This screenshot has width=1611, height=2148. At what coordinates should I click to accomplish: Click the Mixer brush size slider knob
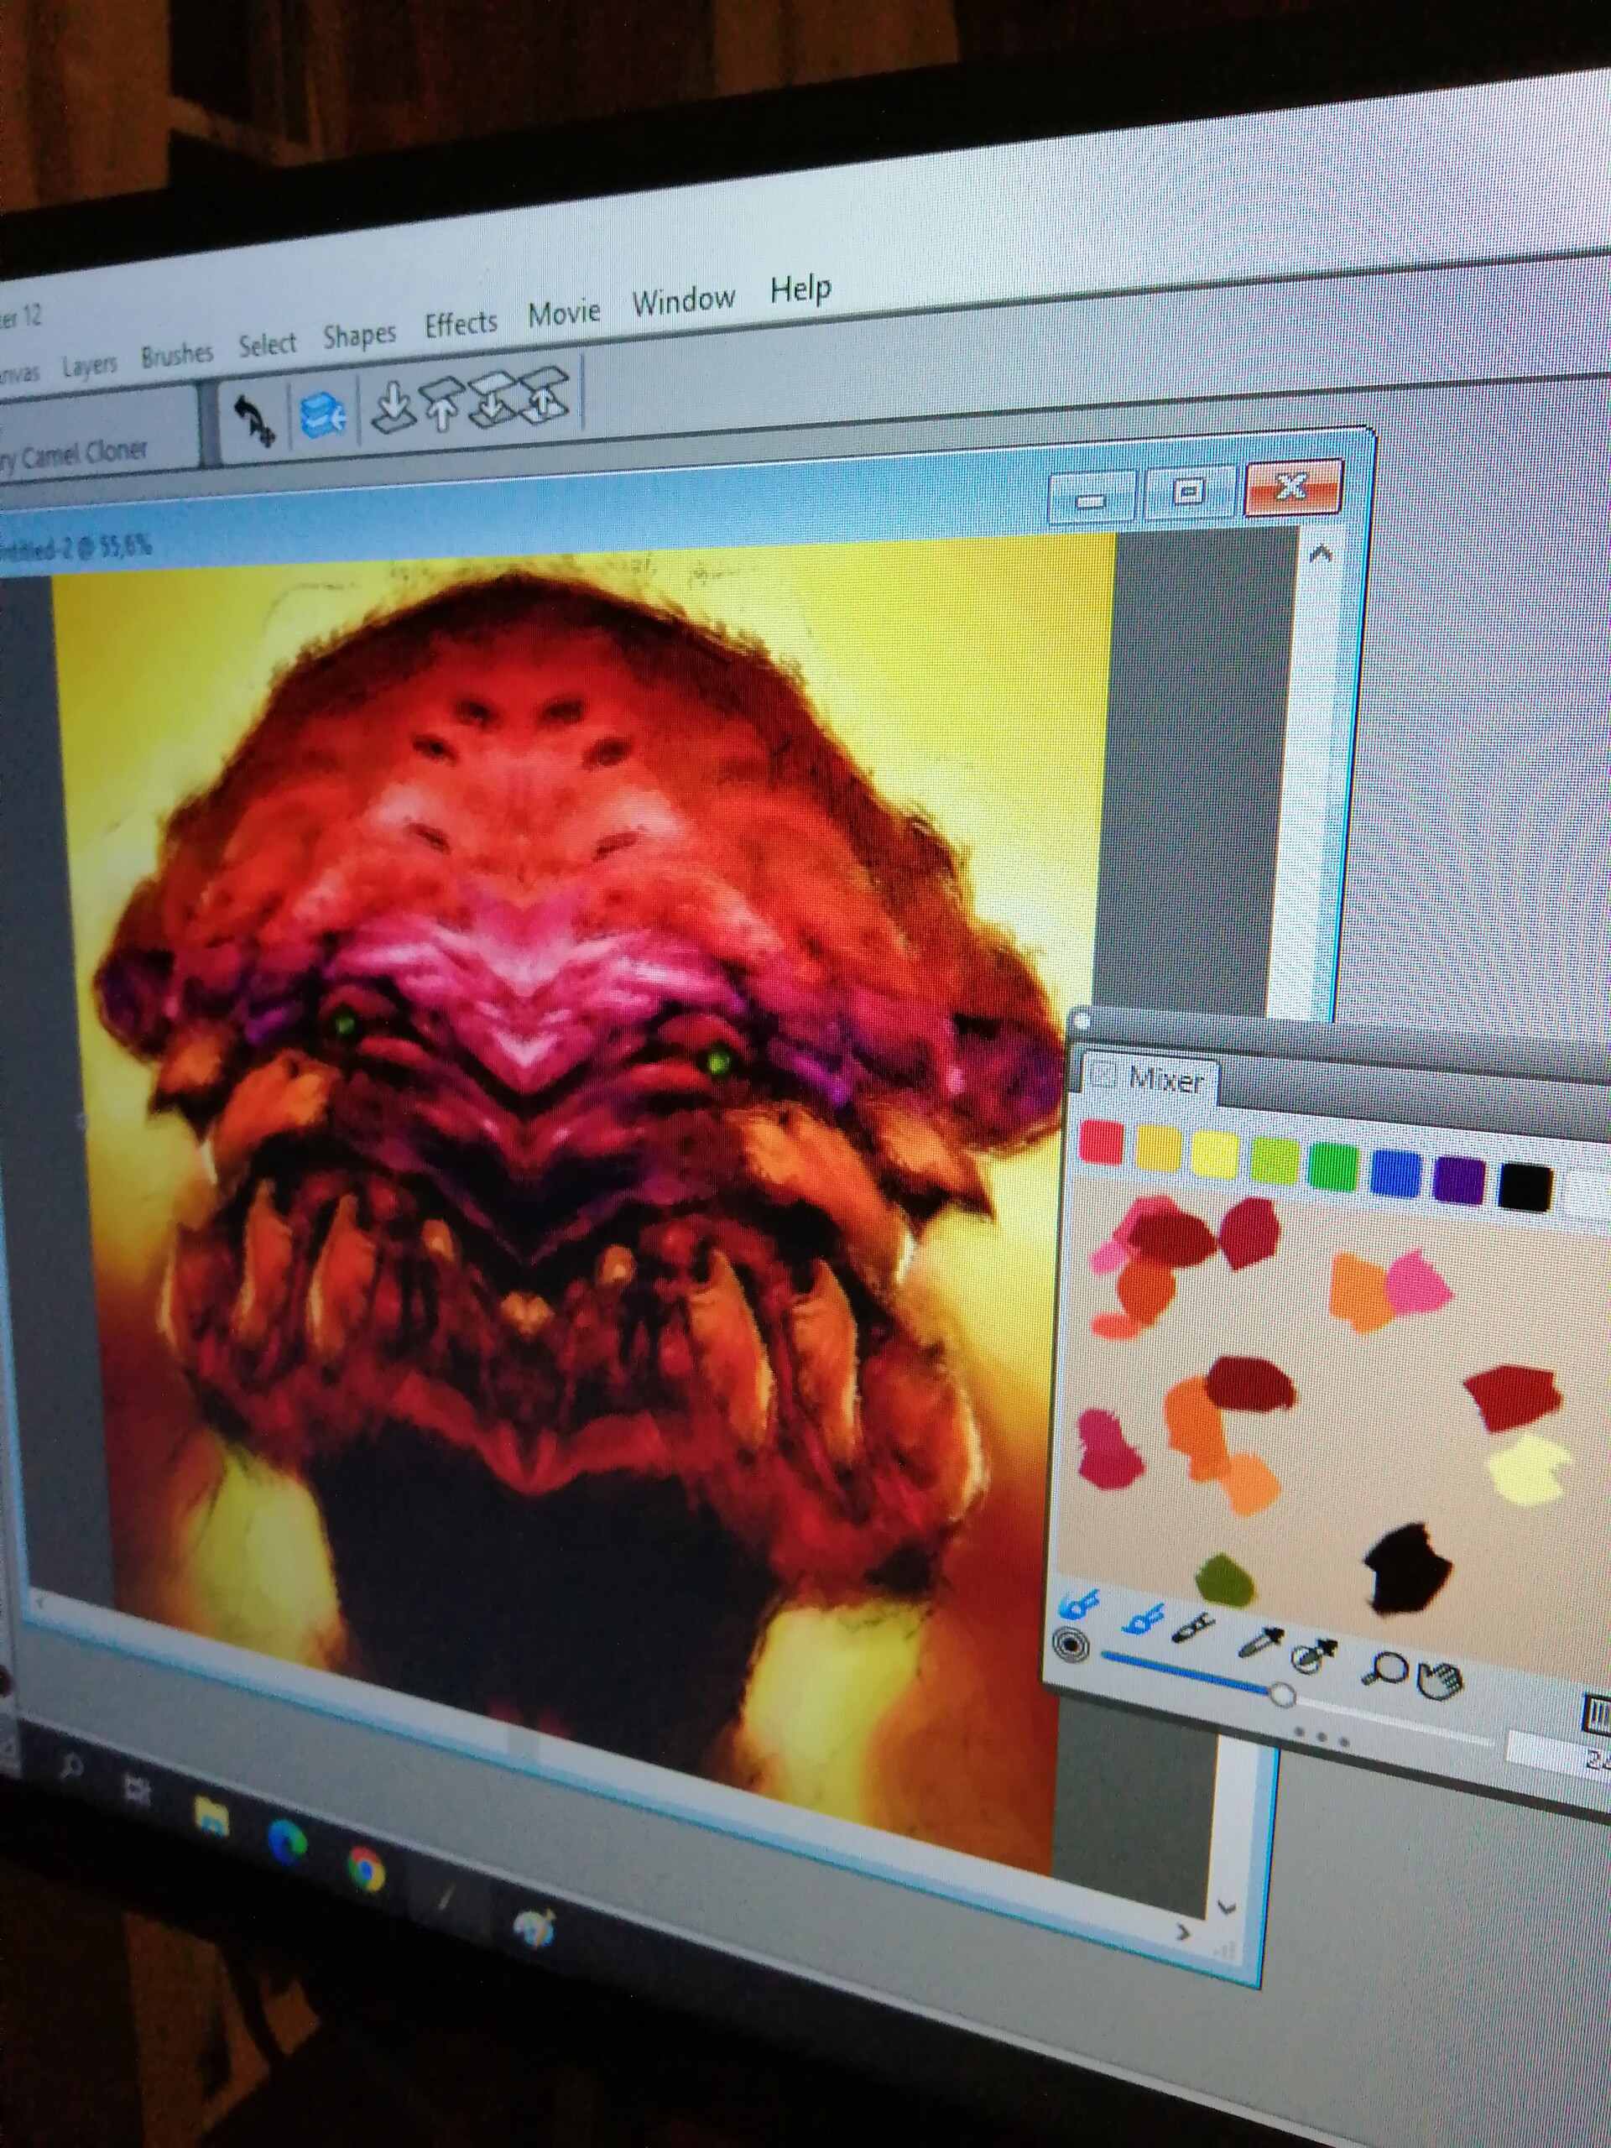click(1283, 1696)
